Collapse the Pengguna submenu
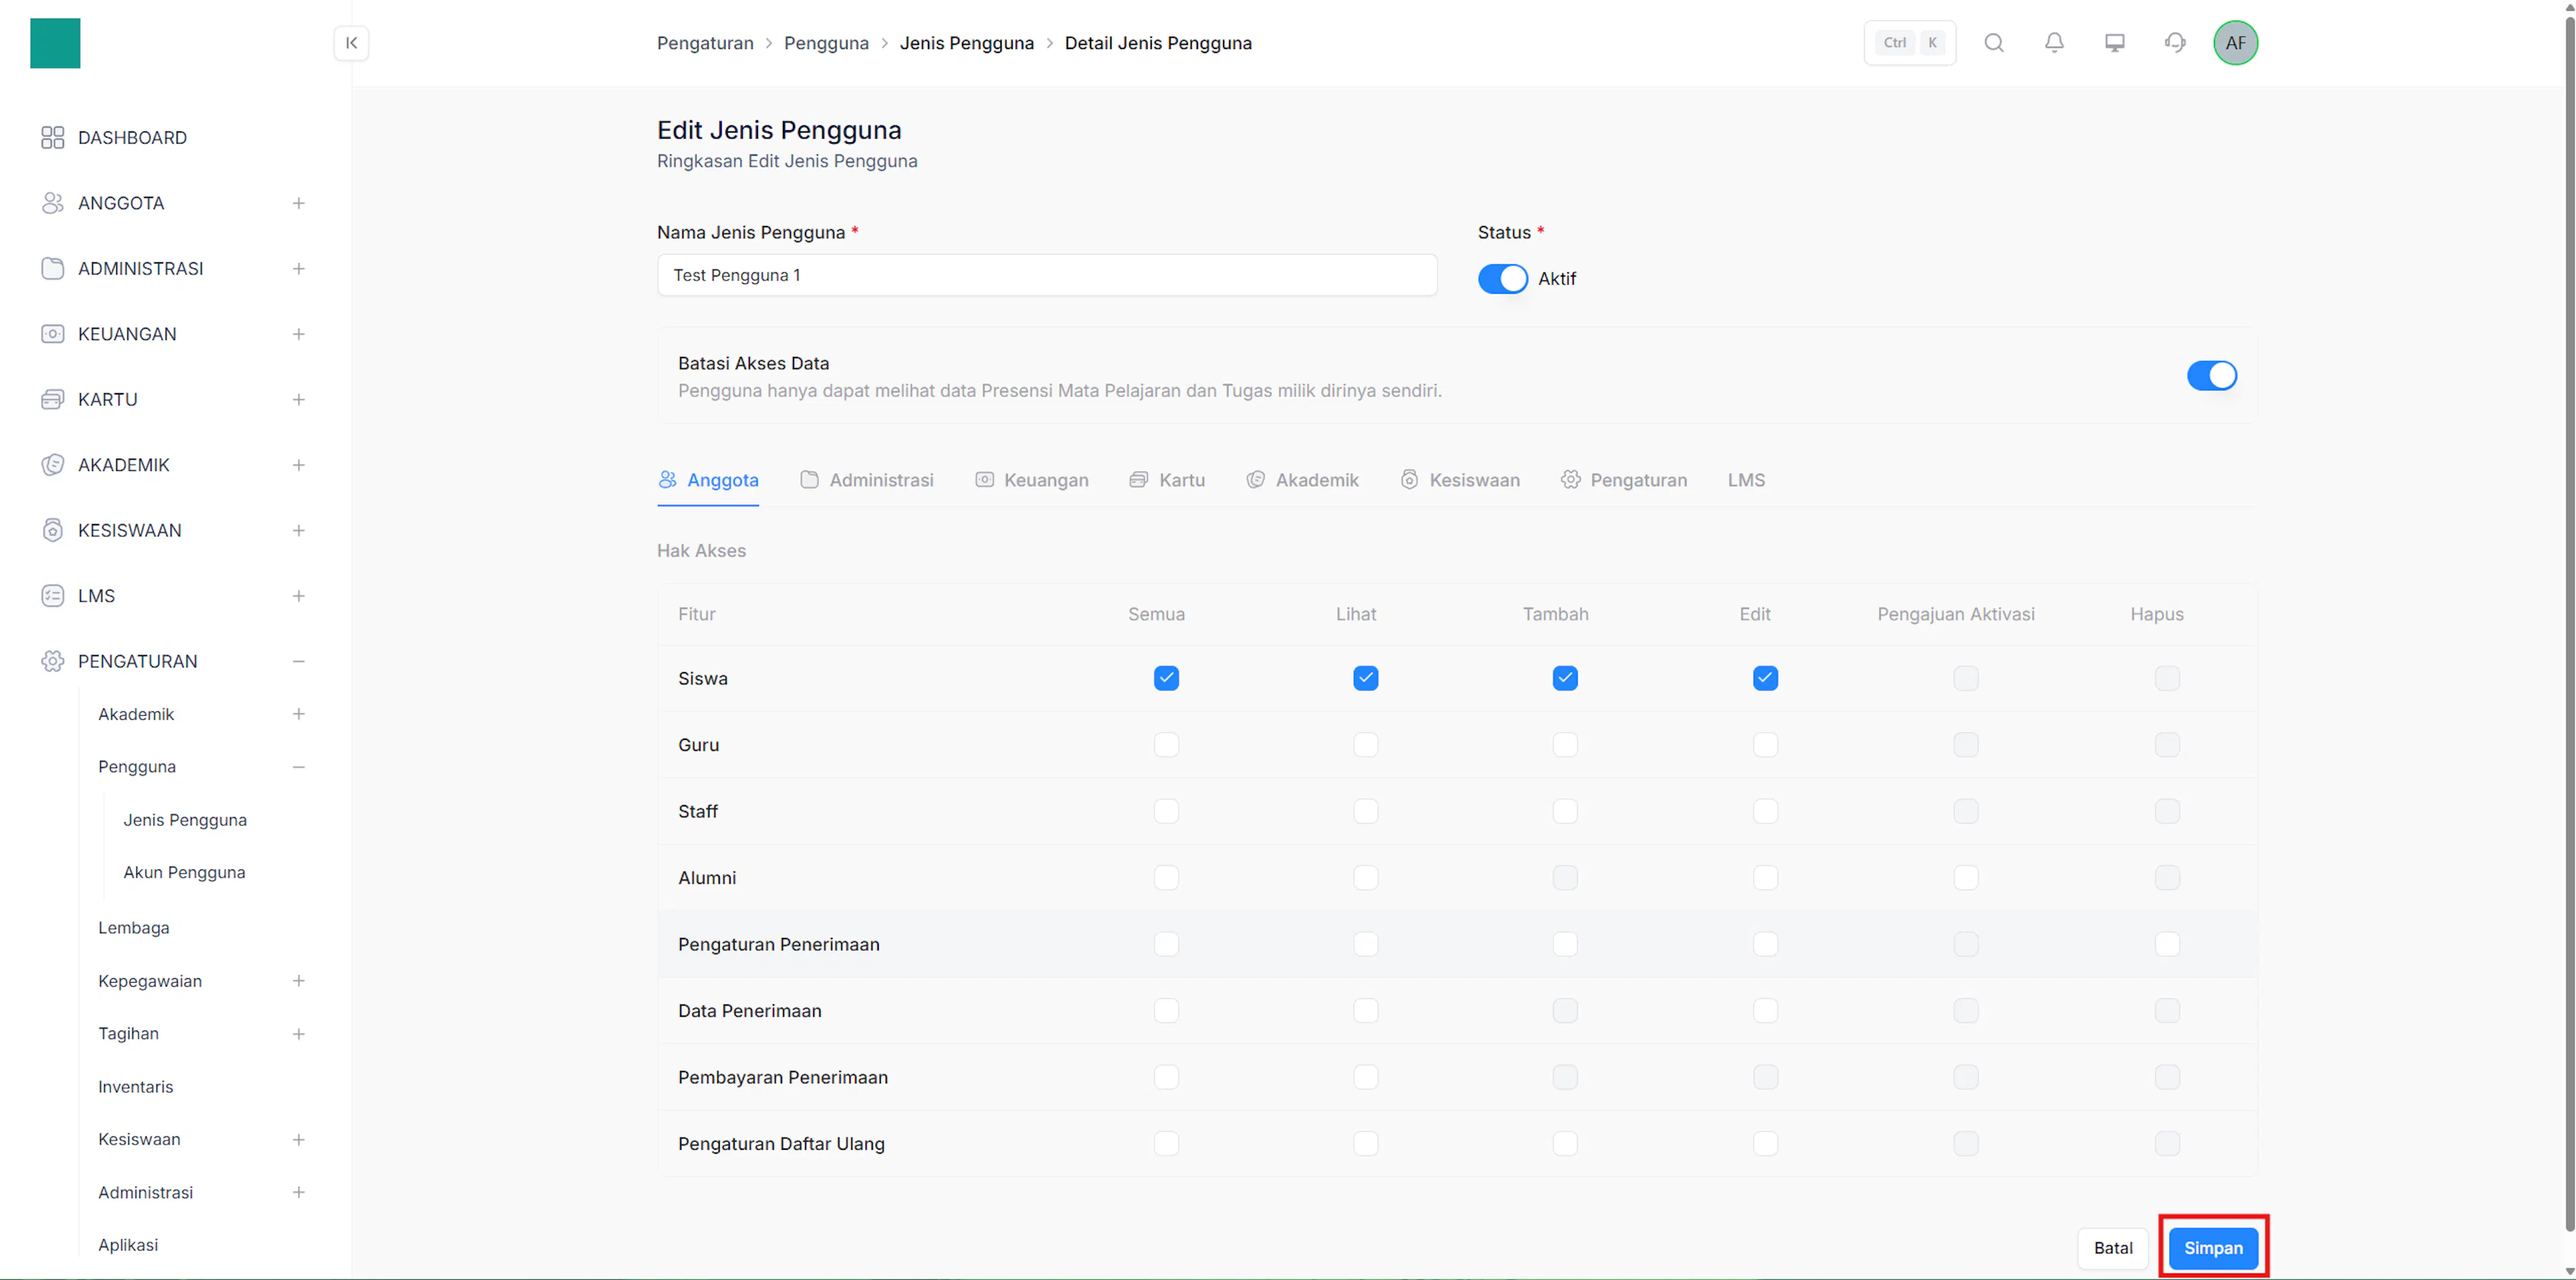 coord(298,767)
